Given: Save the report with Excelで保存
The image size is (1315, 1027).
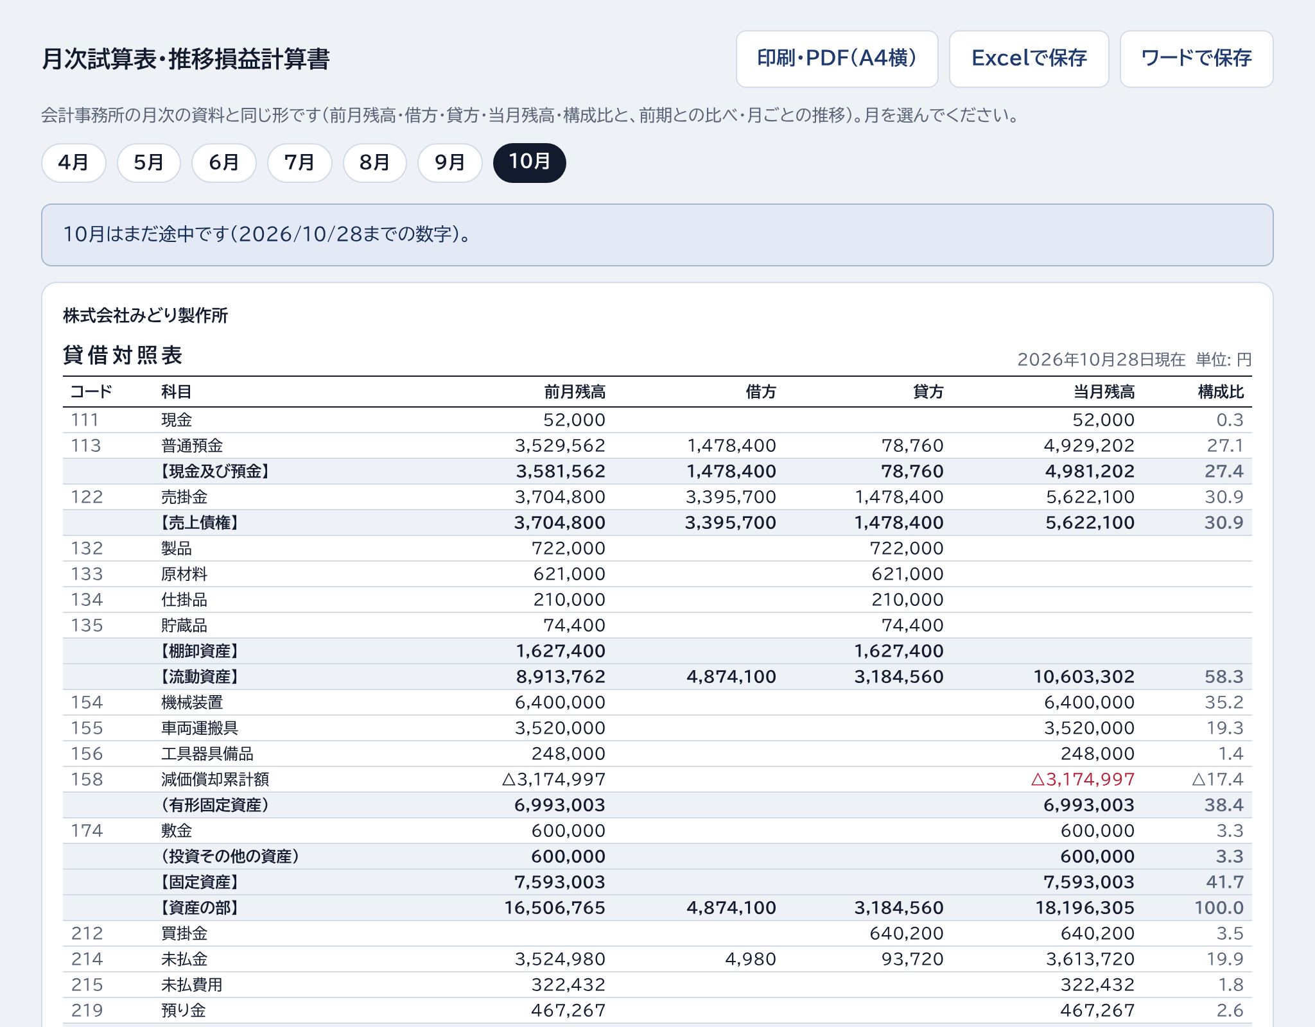Looking at the screenshot, I should (1029, 58).
